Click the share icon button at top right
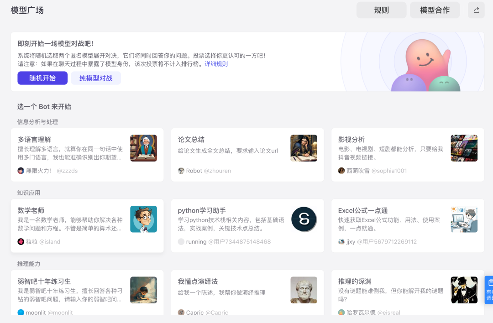This screenshot has width=493, height=323. coord(476,10)
